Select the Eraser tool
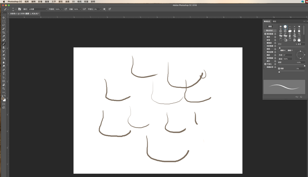Screen dimensions: 308x177 coord(4,55)
